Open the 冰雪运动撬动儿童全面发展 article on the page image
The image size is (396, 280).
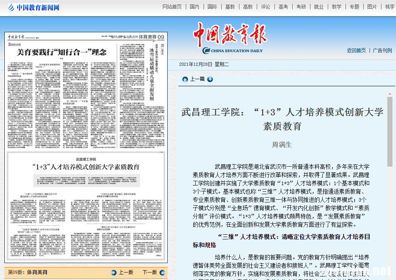[151, 74]
